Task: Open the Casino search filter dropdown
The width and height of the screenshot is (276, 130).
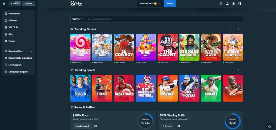Action: click(78, 19)
